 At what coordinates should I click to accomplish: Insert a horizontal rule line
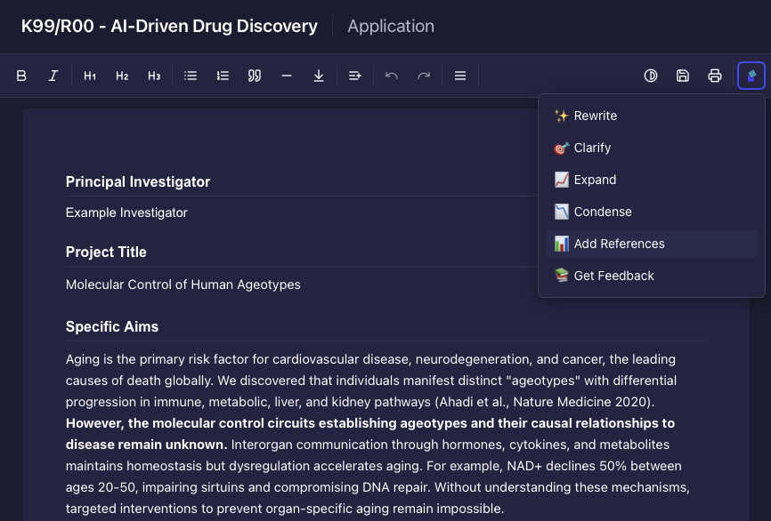click(287, 76)
